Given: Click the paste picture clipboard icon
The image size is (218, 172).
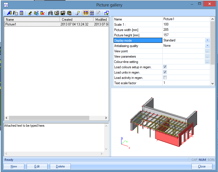Looking at the screenshot, I should [69, 13].
